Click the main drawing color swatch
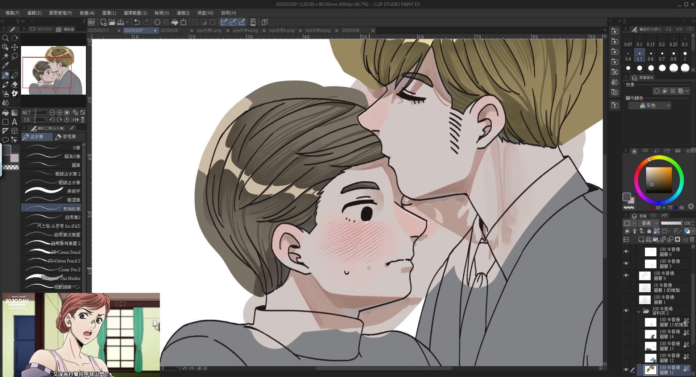Screen dimensions: 696x377 (7, 150)
